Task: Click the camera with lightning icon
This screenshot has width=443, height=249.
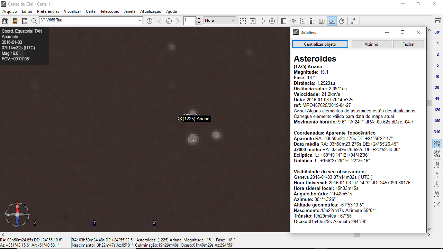Action: (x=322, y=21)
